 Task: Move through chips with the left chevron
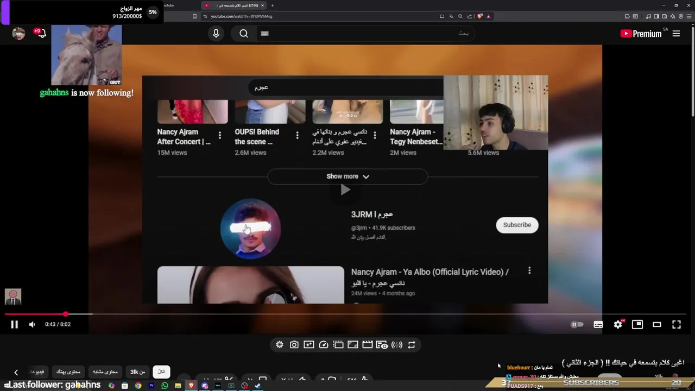point(16,372)
